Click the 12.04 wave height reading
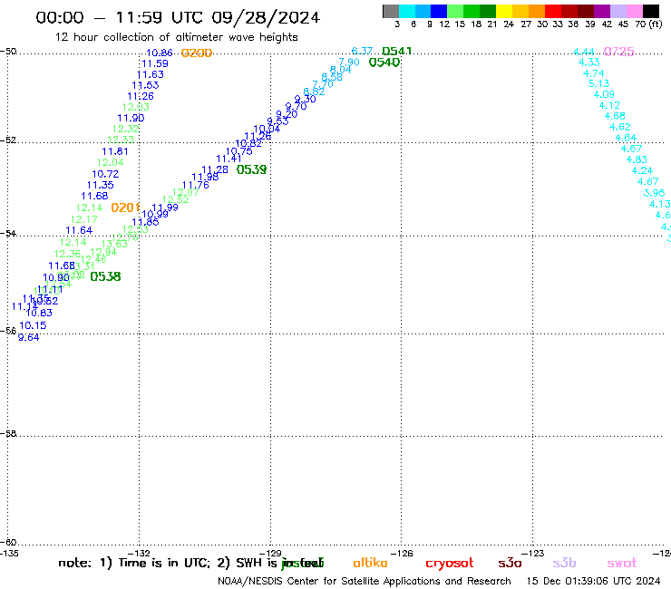 tap(110, 162)
